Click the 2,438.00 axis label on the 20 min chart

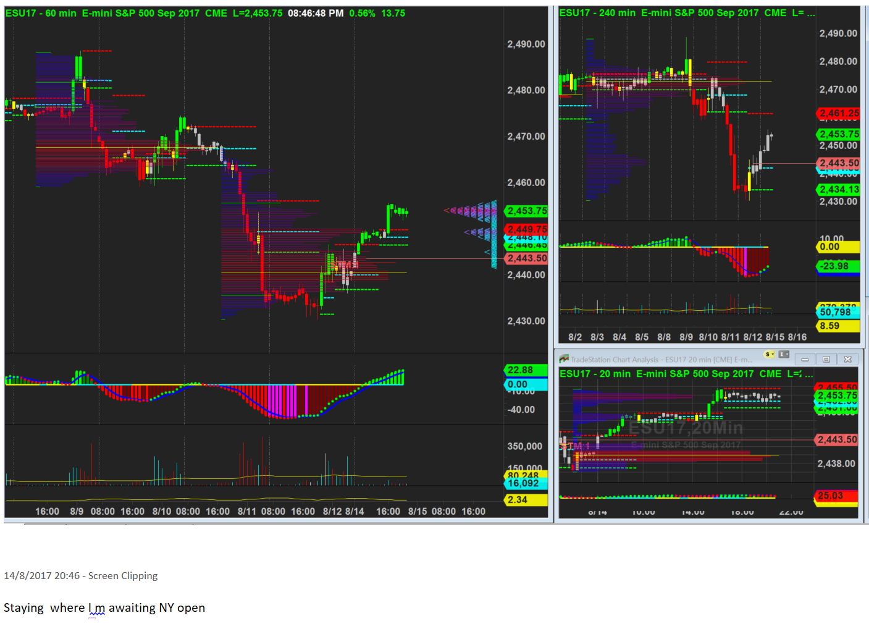[x=836, y=463]
